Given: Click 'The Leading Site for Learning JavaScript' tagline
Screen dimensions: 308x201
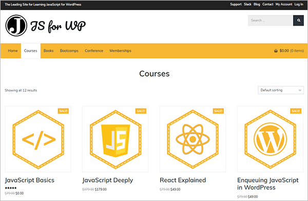Looking at the screenshot, I should 43,4.
